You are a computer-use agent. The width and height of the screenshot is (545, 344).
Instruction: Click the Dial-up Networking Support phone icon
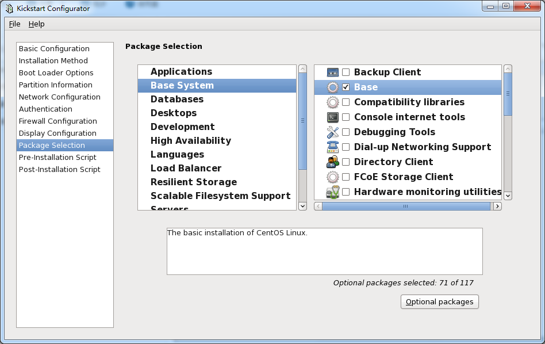(x=333, y=147)
